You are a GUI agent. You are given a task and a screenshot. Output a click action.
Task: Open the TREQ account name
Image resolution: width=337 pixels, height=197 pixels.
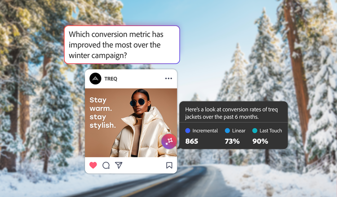click(111, 79)
